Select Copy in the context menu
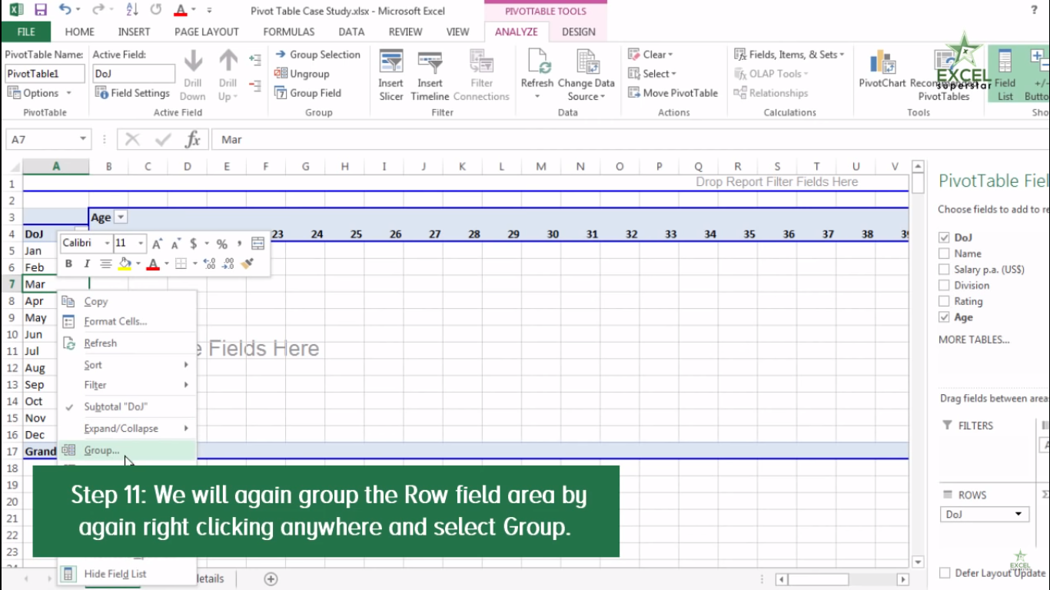This screenshot has width=1050, height=590. (x=128, y=302)
